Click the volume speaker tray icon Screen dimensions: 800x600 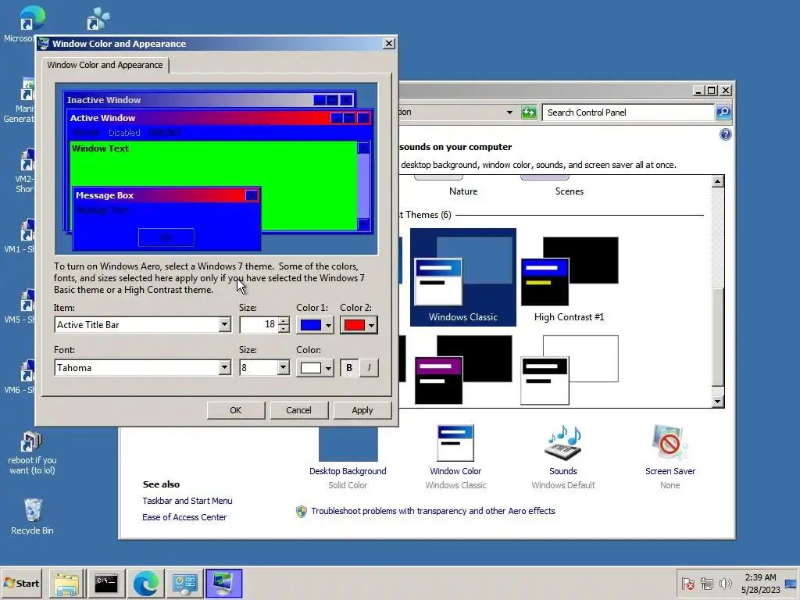click(x=725, y=583)
